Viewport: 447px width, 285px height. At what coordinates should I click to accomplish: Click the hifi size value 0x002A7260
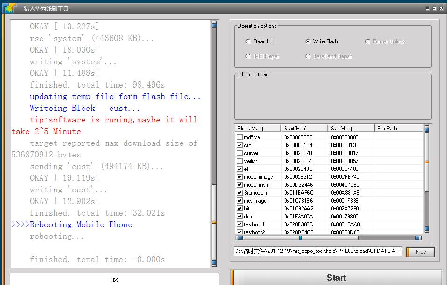point(345,208)
